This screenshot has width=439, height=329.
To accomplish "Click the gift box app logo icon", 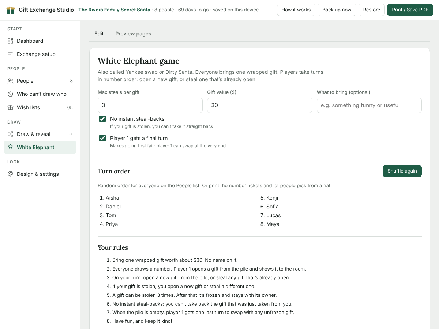I will pyautogui.click(x=11, y=10).
